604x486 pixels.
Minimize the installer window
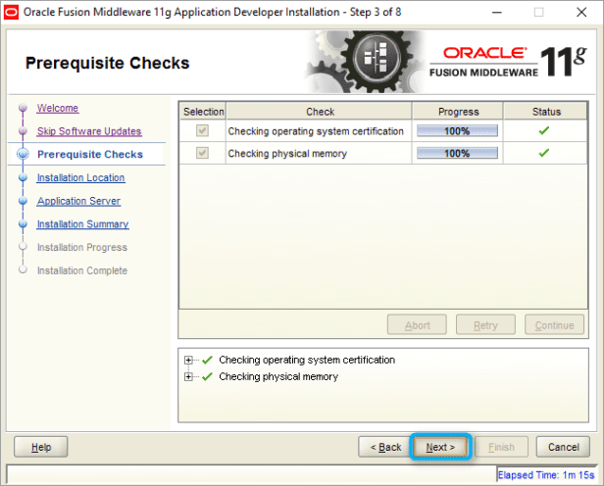pos(497,13)
